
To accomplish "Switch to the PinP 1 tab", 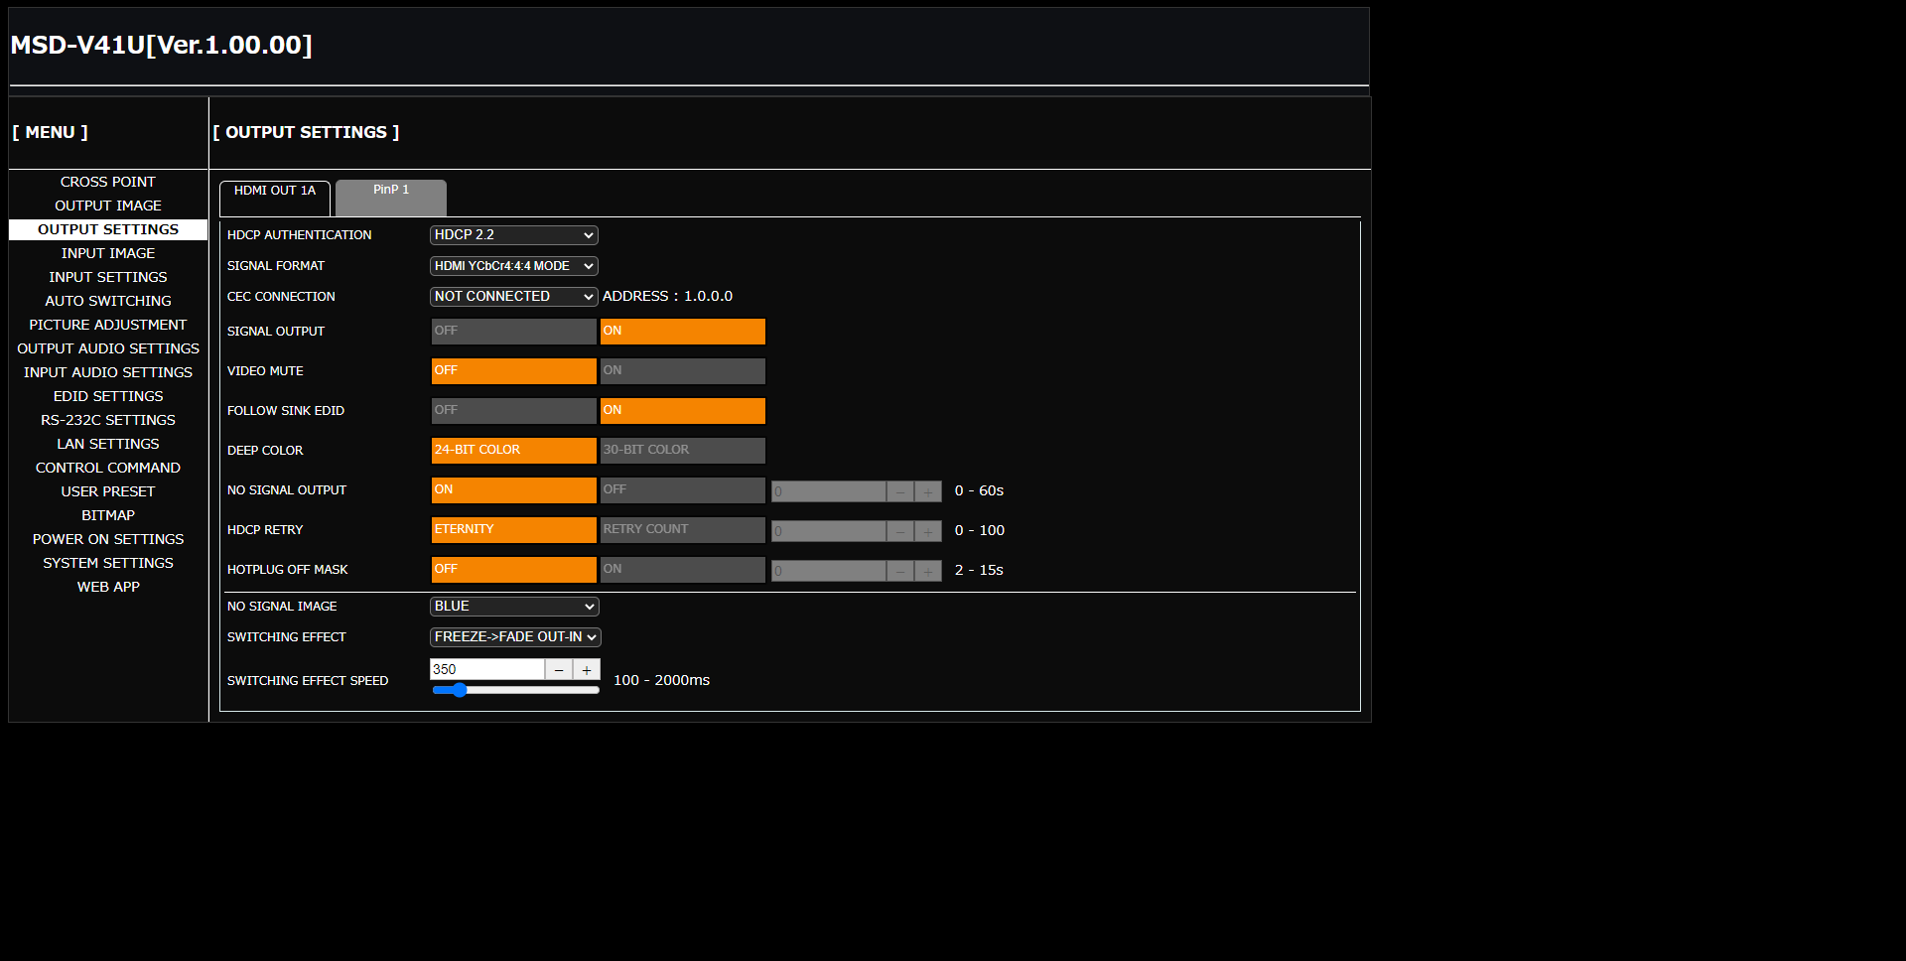I will click(391, 197).
